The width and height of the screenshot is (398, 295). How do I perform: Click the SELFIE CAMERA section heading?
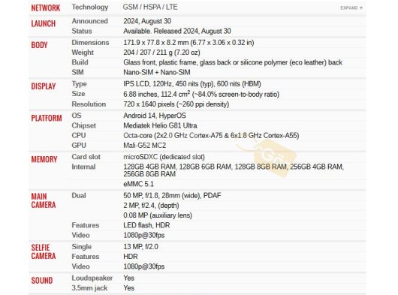pos(44,251)
